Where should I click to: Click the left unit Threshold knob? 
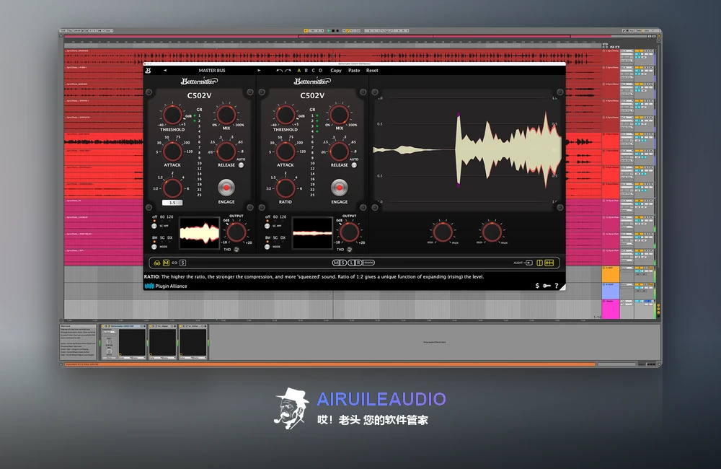[172, 115]
